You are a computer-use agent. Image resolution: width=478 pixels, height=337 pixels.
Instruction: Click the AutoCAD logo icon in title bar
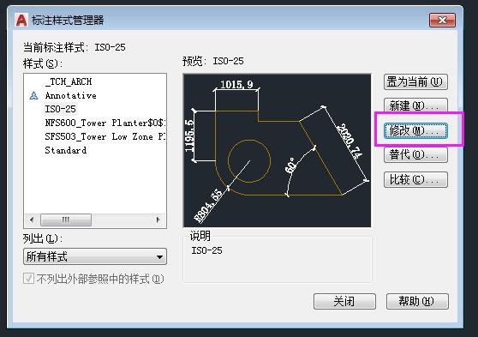click(x=21, y=21)
